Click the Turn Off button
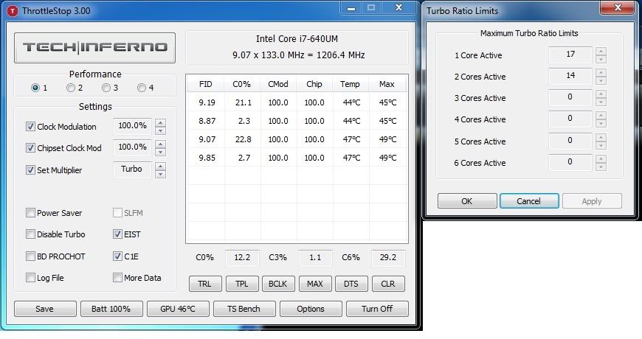Screen dimensions: 642x339 pos(377,309)
